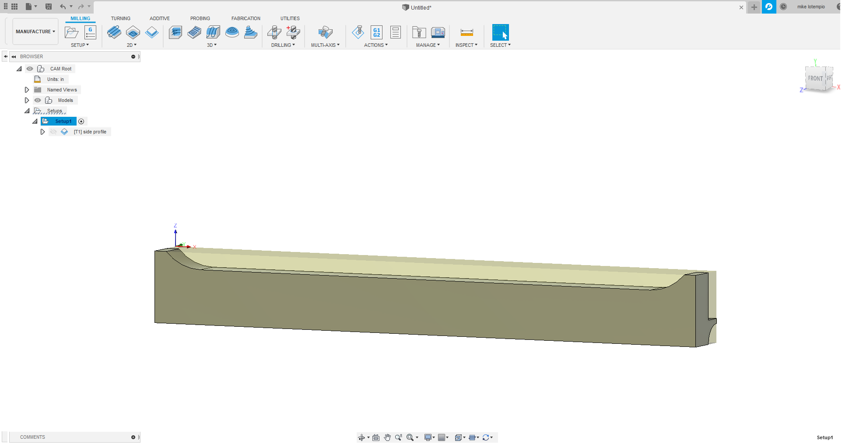Switch to the TURNING tab
Screen dimensions: 842x444
120,18
